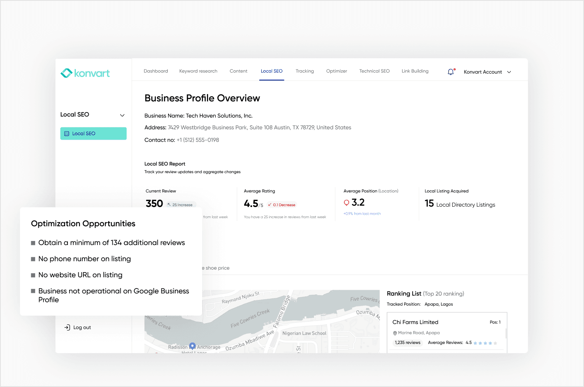This screenshot has width=584, height=387.
Task: Click the '1,235 reviews' pill badge
Action: 407,342
